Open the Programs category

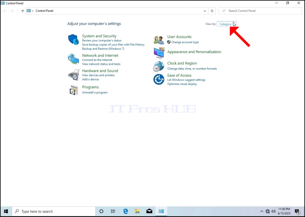point(90,87)
